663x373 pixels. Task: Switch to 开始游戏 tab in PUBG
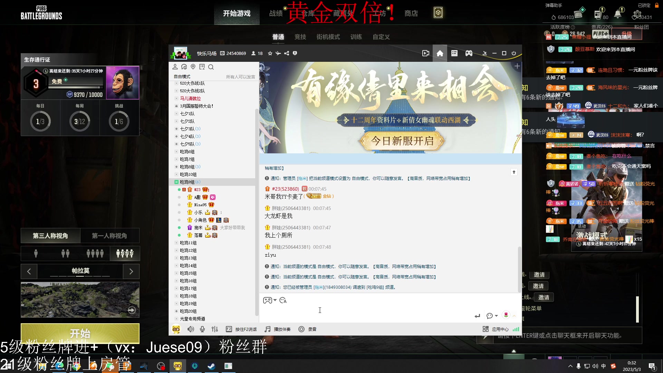click(x=237, y=13)
